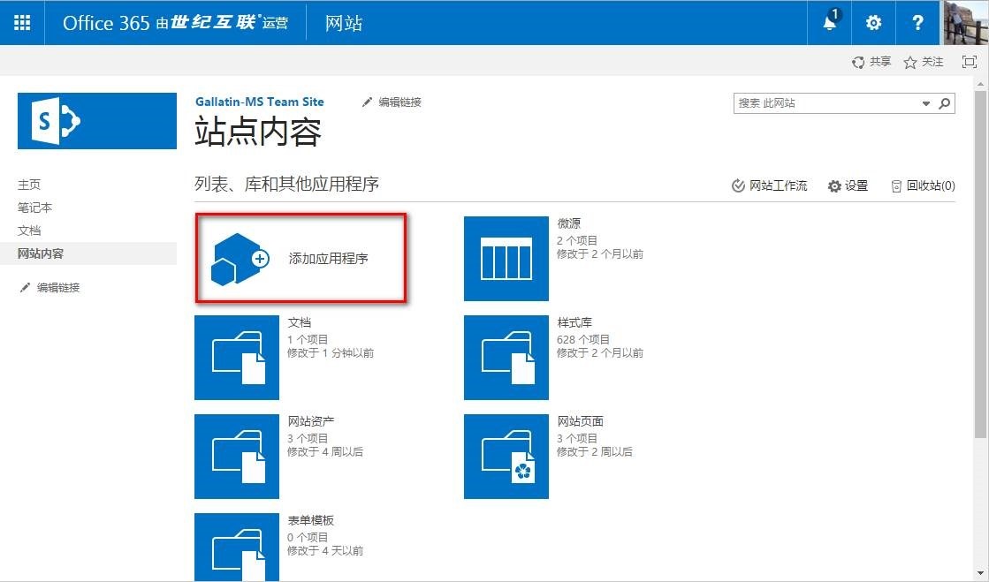989x582 pixels.
Task: Click the 添加应用程序 link text
Action: (x=328, y=259)
